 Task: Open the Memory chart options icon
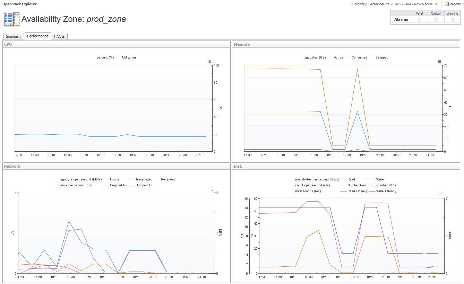click(440, 62)
